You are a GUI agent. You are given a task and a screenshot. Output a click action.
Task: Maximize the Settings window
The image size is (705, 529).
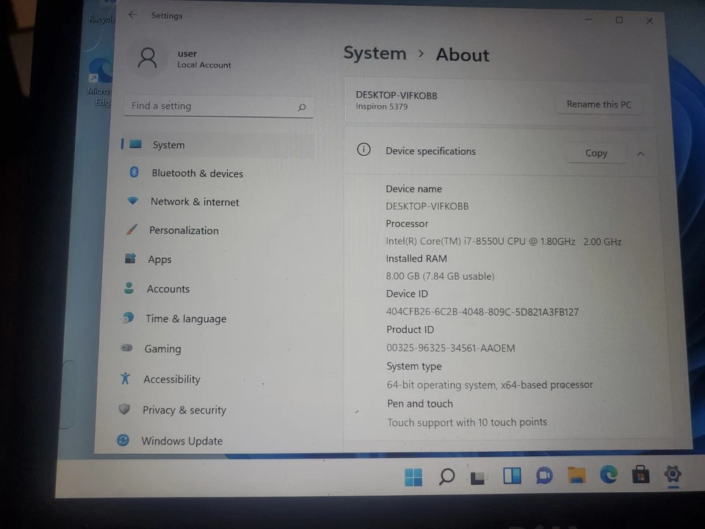(619, 20)
